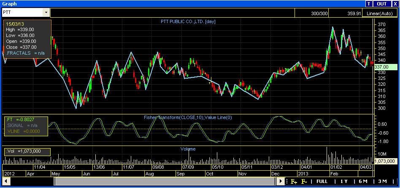This screenshot has height=188, width=400.
Task: Click the Fisher Transform indicator title
Action: pyautogui.click(x=188, y=117)
